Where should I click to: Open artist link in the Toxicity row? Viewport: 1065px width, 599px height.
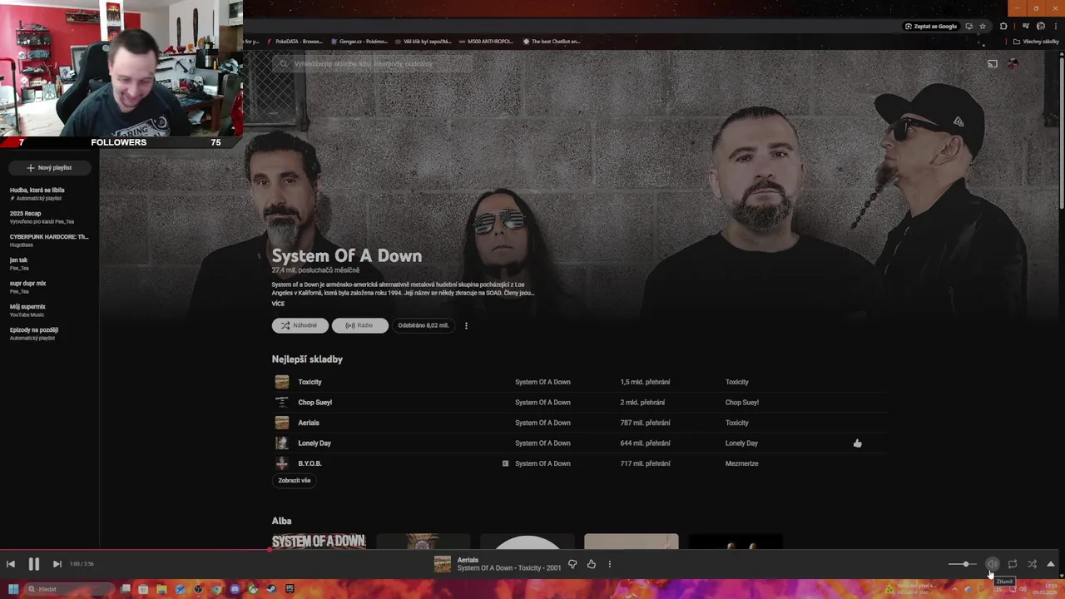542,382
